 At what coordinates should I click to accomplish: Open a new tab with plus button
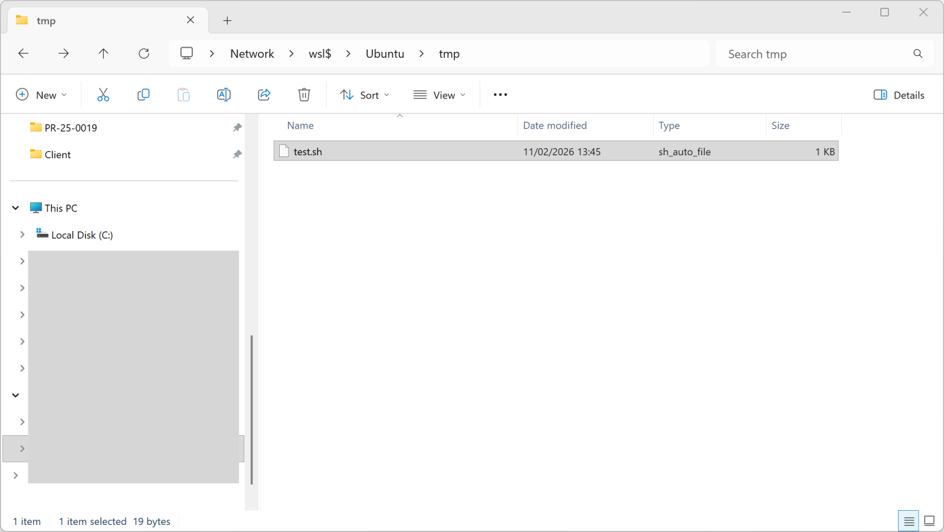click(227, 21)
